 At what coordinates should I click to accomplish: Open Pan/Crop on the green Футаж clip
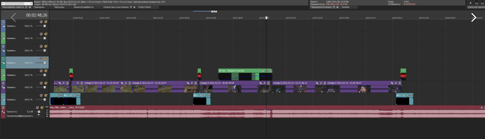point(263,70)
